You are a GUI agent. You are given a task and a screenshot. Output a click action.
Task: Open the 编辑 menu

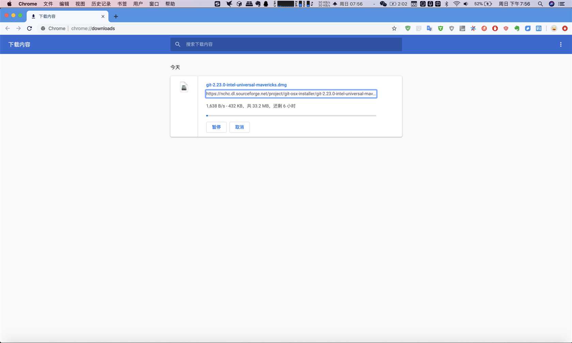(64, 4)
